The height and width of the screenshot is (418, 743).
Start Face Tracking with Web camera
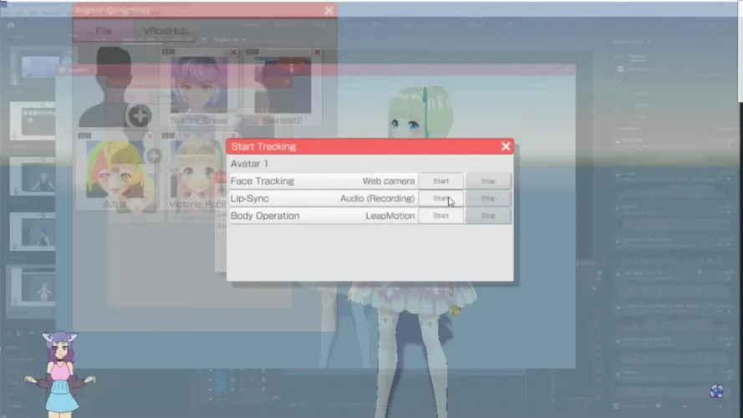point(440,181)
